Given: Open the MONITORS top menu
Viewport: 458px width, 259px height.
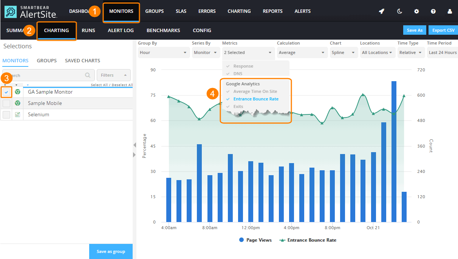Looking at the screenshot, I should coord(121,11).
